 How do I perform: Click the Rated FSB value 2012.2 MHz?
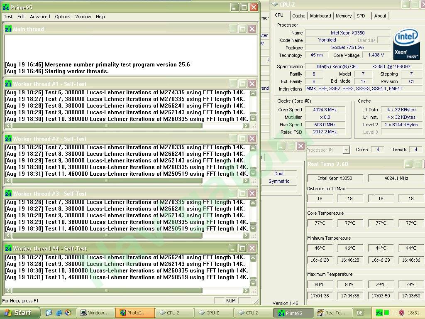[325, 132]
